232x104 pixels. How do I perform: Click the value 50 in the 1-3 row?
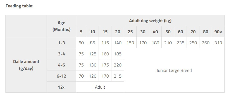(81, 43)
